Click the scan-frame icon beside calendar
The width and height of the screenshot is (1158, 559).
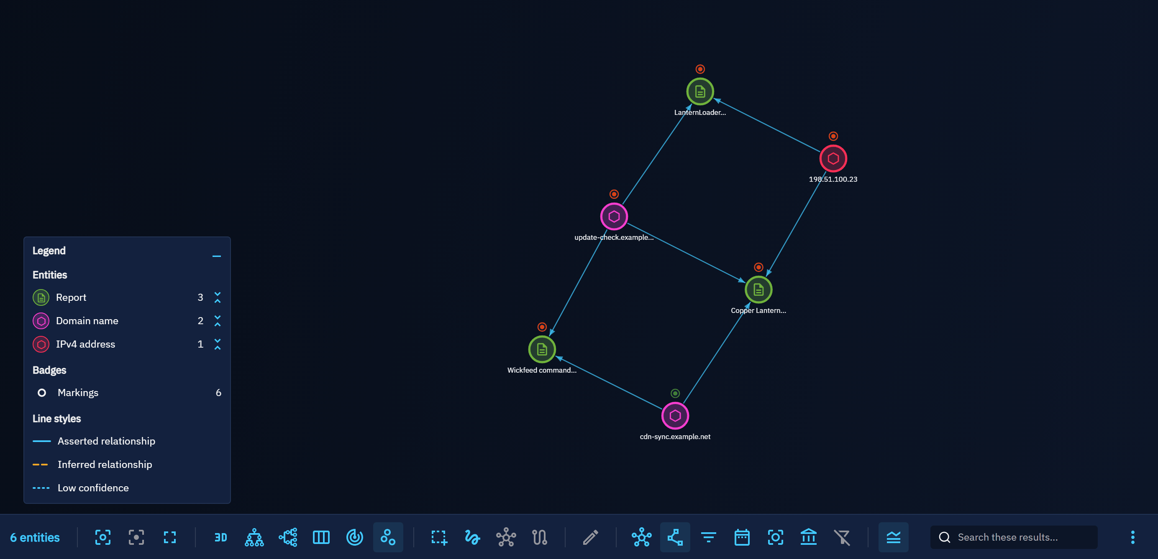(776, 537)
